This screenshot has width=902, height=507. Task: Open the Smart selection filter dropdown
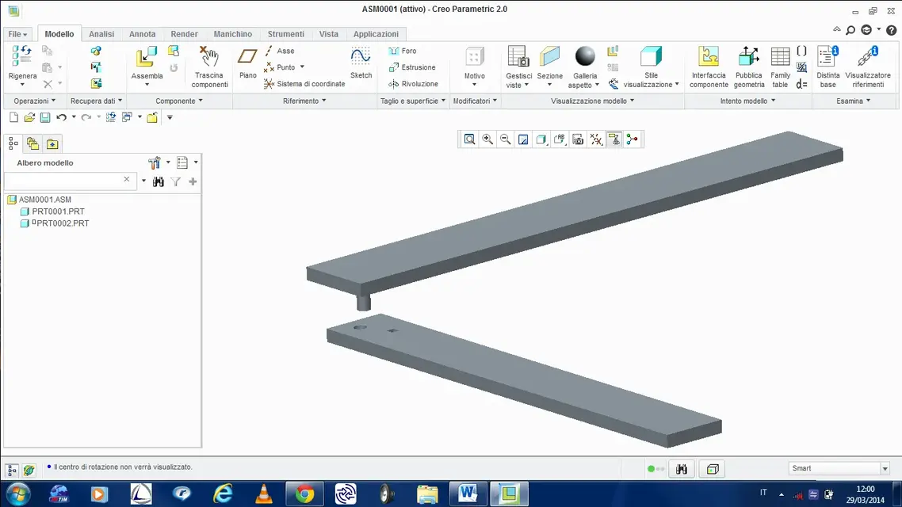pos(885,469)
